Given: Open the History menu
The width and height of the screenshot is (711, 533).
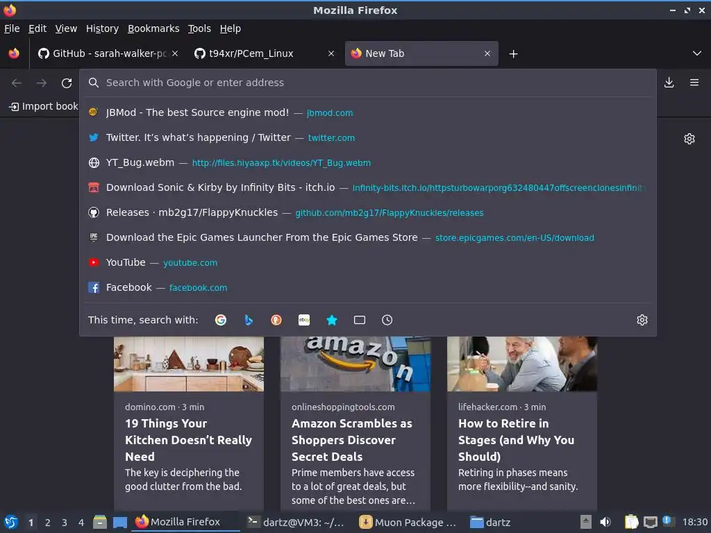Looking at the screenshot, I should click(102, 28).
